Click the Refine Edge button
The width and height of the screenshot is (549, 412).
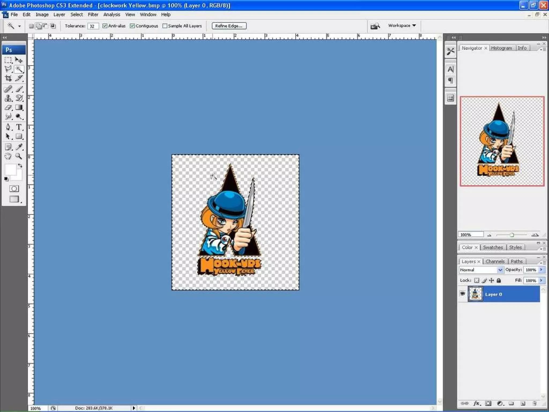229,26
